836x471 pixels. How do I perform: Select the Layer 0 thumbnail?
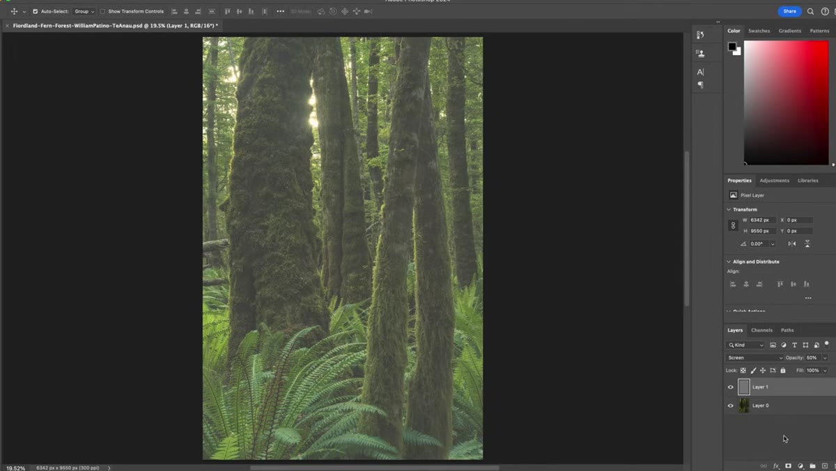pyautogui.click(x=743, y=406)
